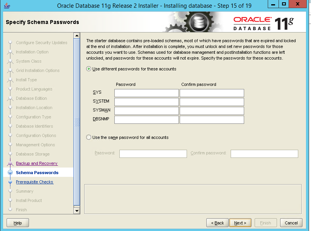Click the step list scroll up arrow
The width and height of the screenshot is (311, 231).
pyautogui.click(x=77, y=36)
